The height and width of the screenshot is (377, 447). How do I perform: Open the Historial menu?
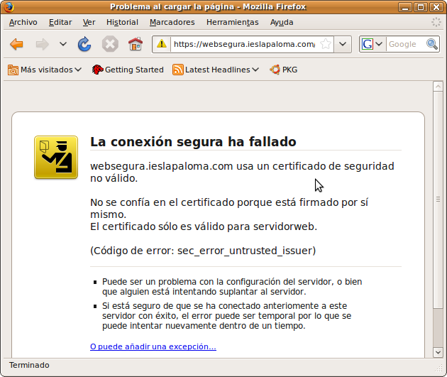(122, 22)
